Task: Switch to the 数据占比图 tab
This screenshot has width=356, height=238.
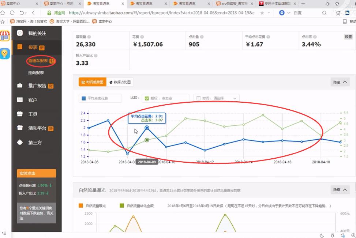Action: [x=120, y=82]
